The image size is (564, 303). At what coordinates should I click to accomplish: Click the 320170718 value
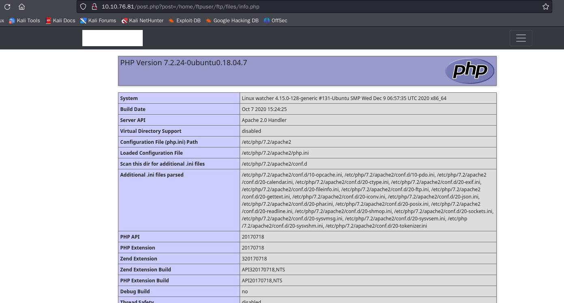[x=254, y=258]
